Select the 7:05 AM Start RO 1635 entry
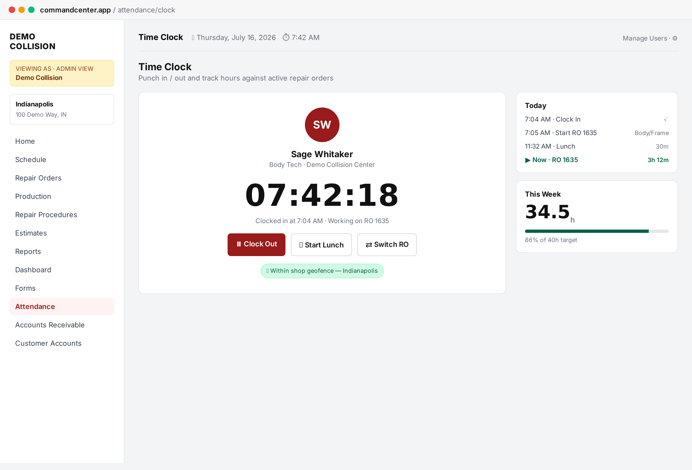692x470 pixels. (x=596, y=133)
